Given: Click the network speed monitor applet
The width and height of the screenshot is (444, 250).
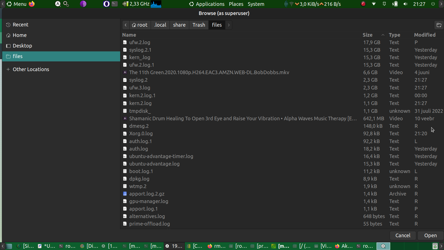Looking at the screenshot, I should point(313,4).
